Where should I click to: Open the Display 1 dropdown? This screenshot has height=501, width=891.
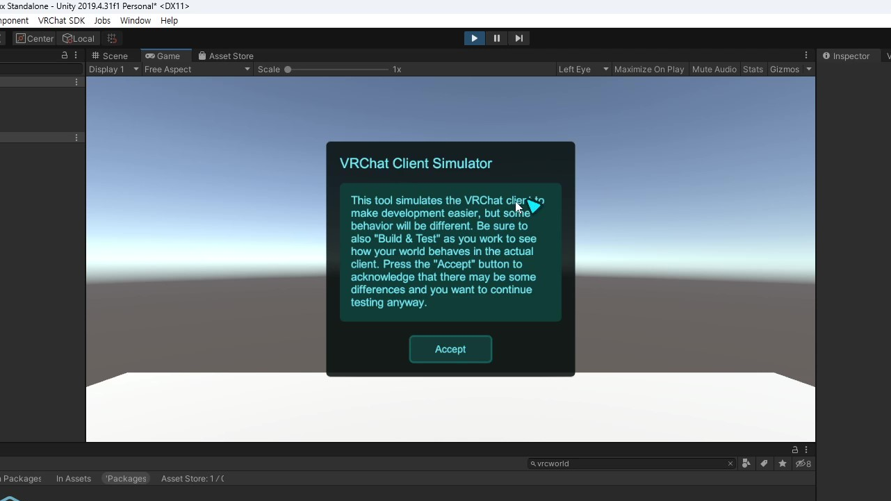[114, 69]
